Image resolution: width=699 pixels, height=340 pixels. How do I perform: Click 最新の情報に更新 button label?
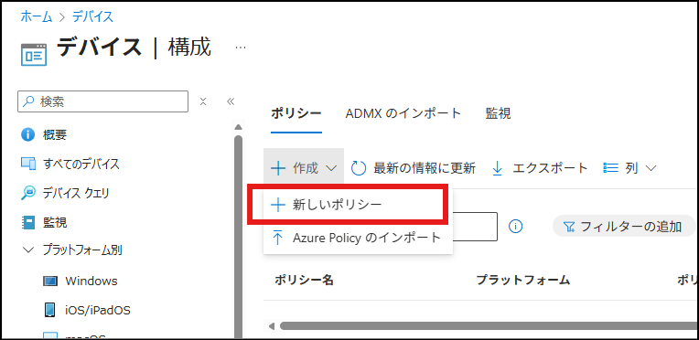point(425,168)
